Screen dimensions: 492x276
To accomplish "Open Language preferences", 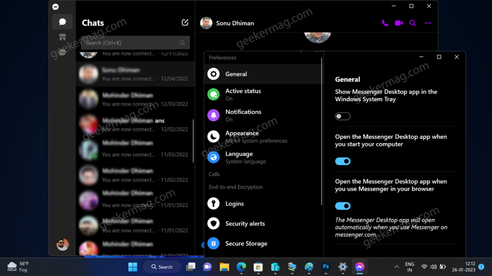I will tap(263, 157).
